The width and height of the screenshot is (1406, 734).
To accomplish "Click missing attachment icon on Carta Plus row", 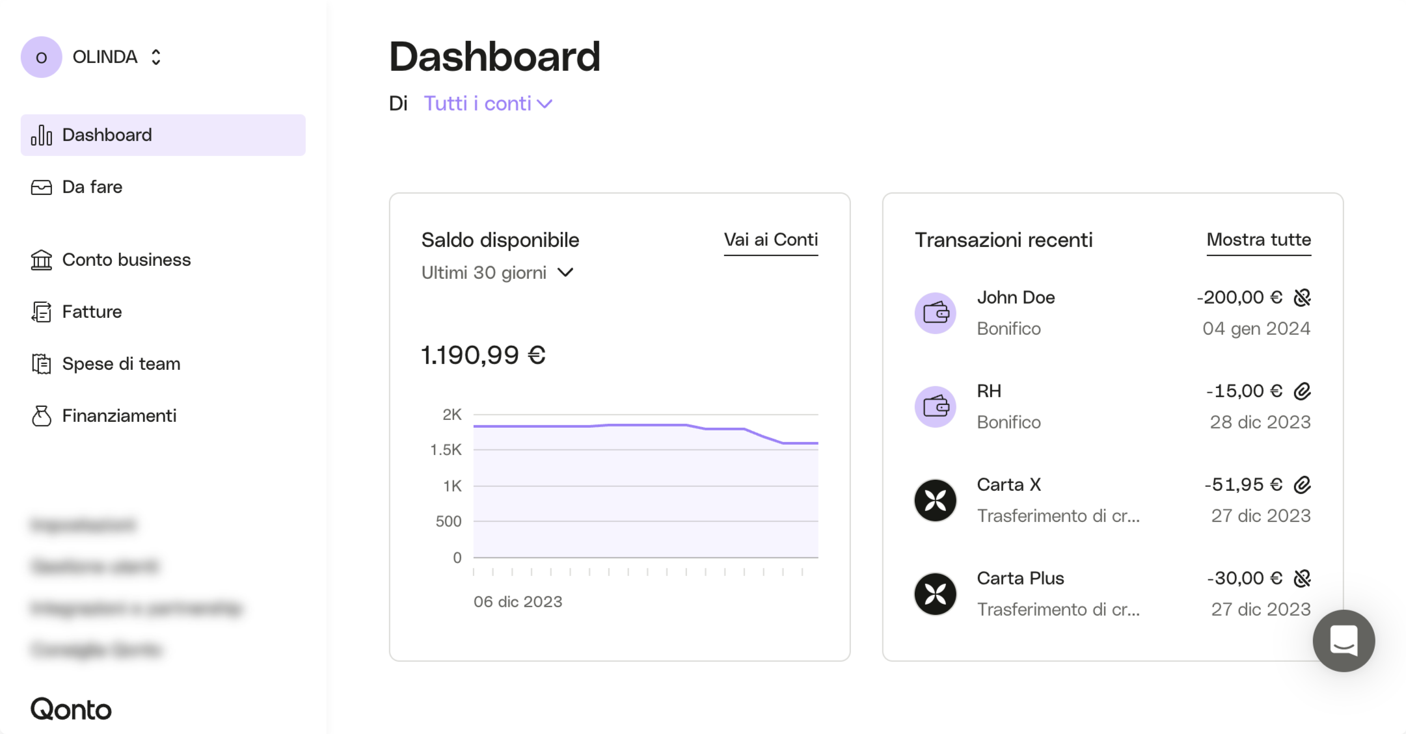I will 1302,579.
